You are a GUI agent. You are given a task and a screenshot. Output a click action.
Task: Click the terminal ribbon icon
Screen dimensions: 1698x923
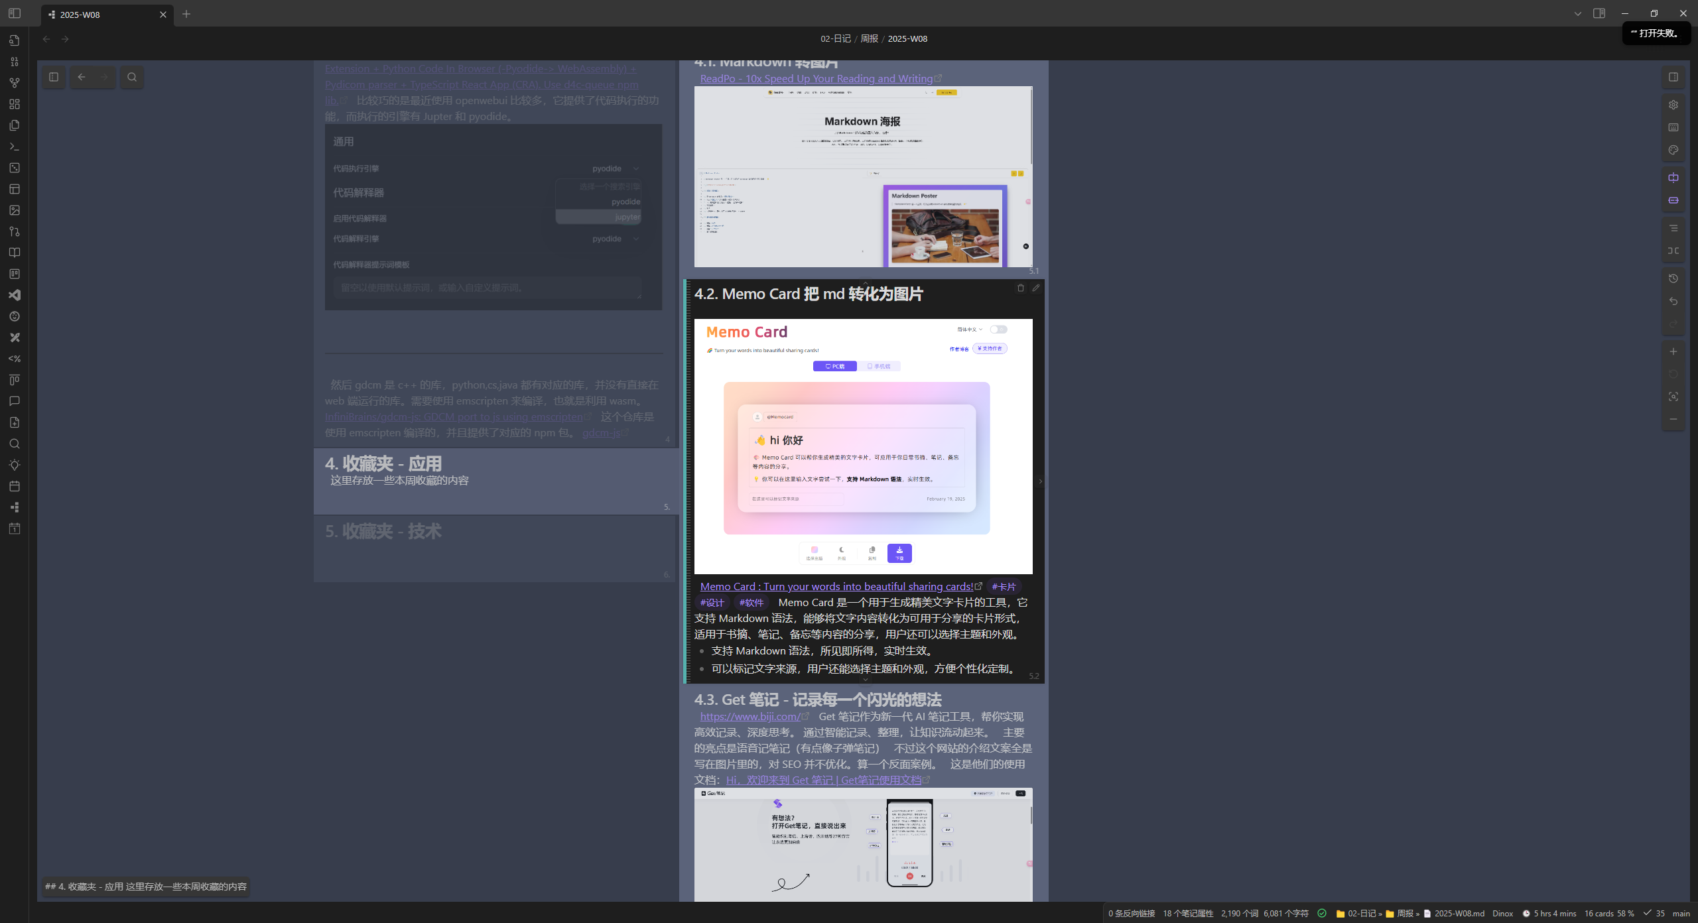(x=15, y=147)
